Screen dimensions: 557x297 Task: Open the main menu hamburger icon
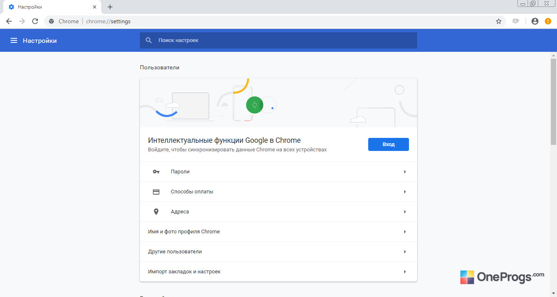point(14,40)
